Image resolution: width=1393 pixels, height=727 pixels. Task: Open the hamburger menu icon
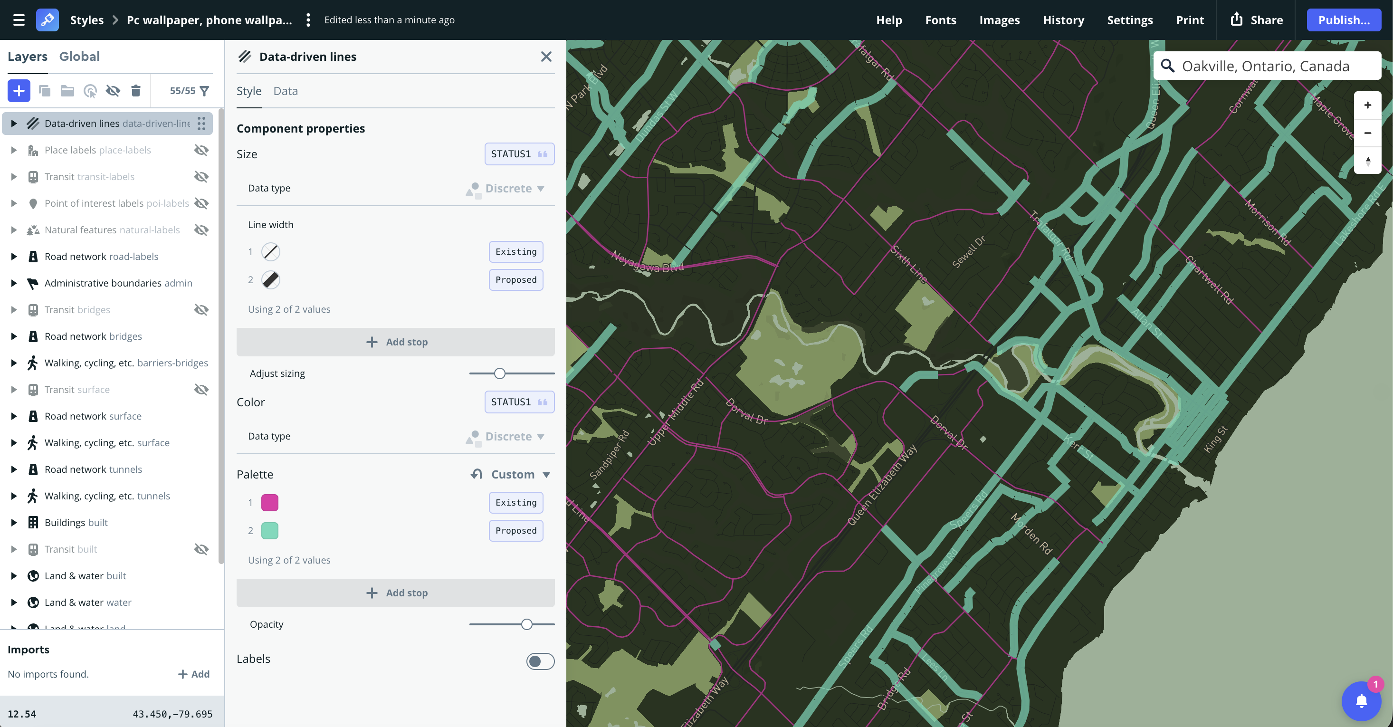(19, 20)
